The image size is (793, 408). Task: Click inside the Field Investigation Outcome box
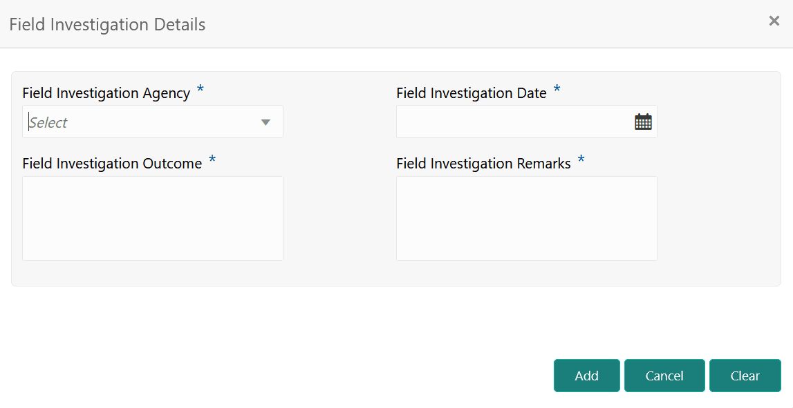tap(152, 217)
